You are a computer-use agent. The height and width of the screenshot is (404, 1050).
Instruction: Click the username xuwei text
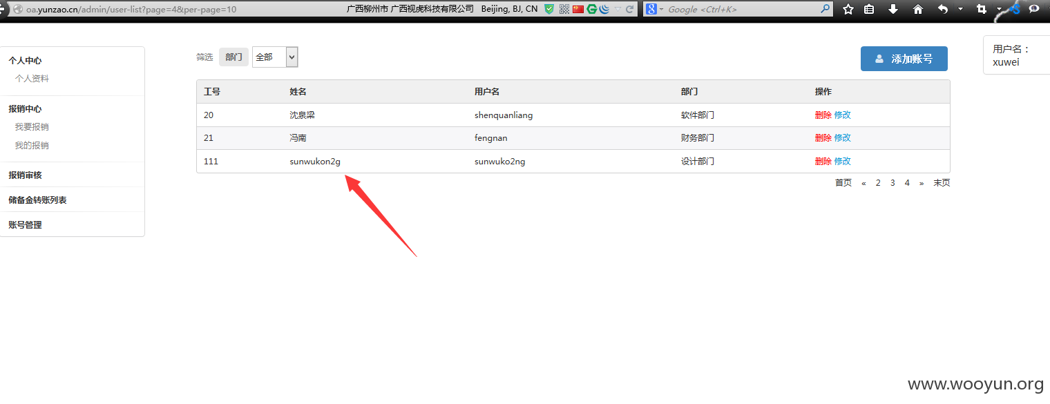[1006, 62]
